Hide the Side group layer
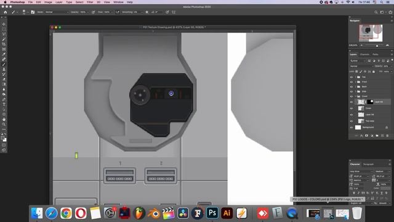Viewport: 394px width, 222px height. (352, 91)
